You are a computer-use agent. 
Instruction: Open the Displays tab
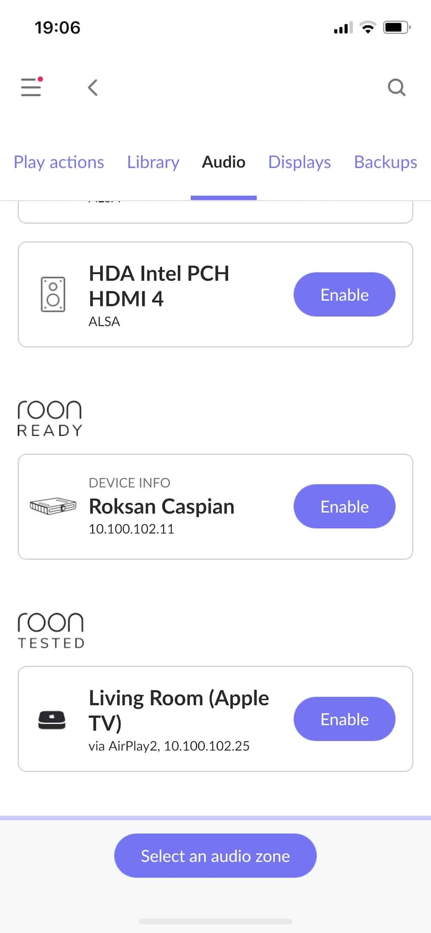[x=300, y=162]
